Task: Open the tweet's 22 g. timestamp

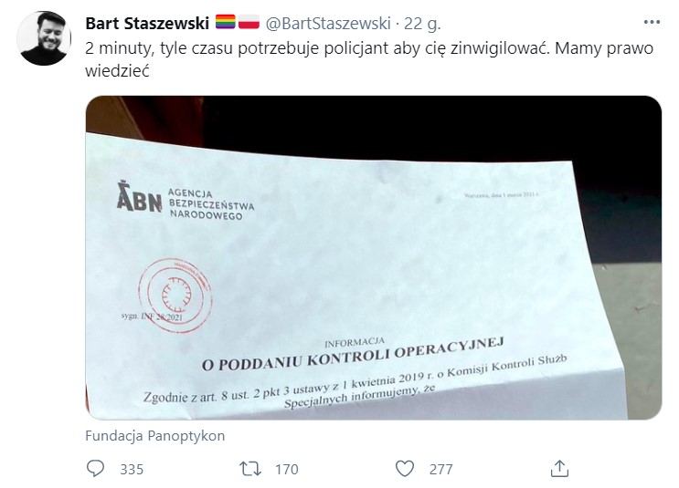Action: pos(422,24)
